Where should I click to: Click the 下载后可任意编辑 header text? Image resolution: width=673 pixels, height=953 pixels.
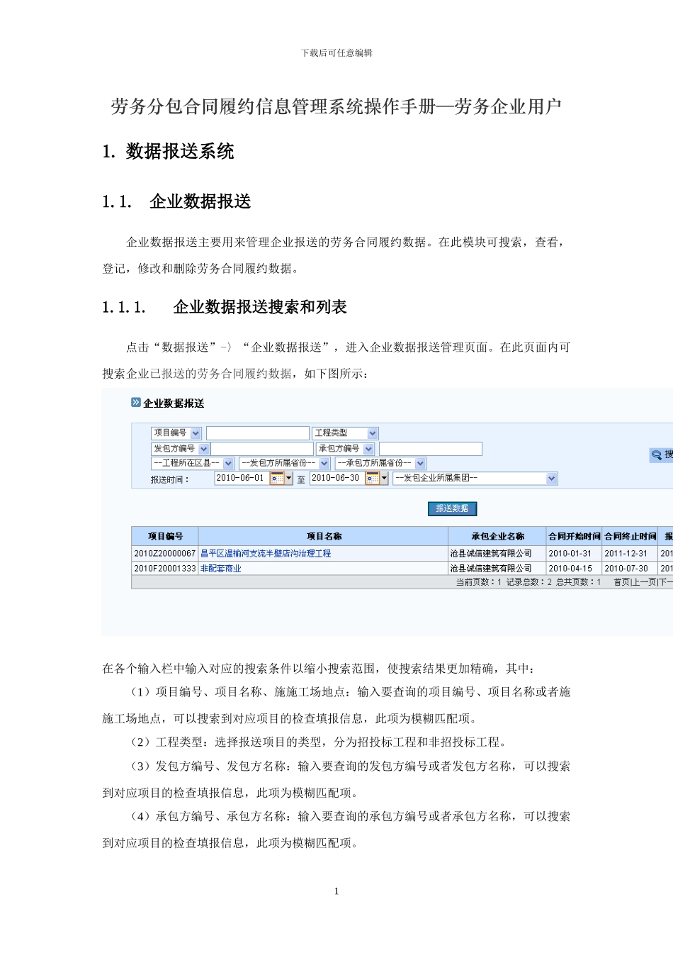tap(336, 52)
